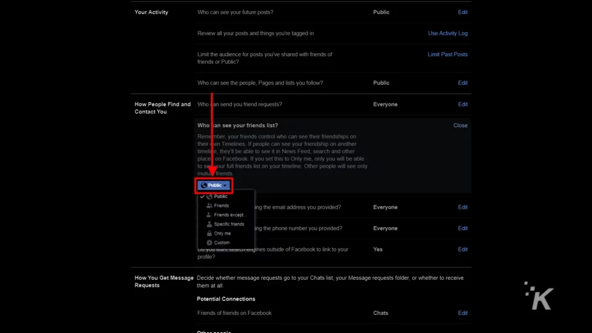
Task: Click Limit Past Posts link
Action: (x=447, y=54)
